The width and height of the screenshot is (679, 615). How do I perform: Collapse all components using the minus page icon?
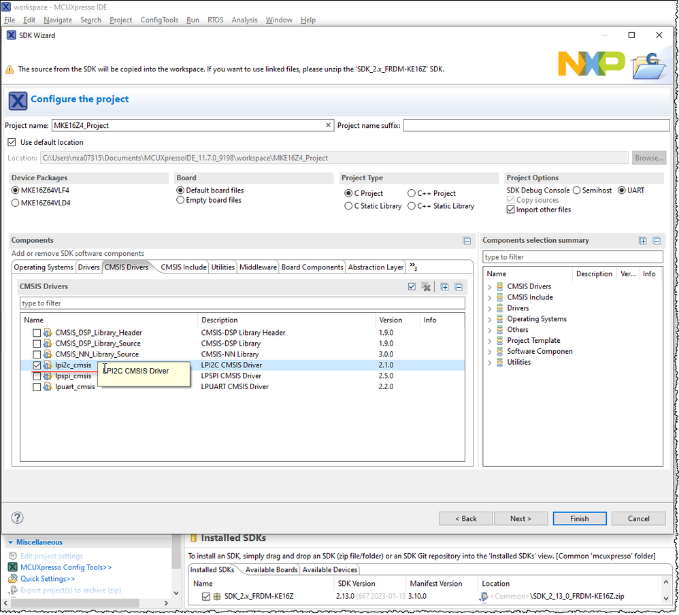457,286
